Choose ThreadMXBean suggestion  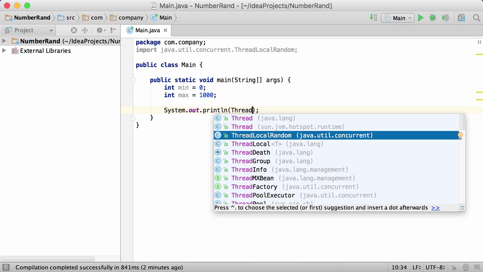pyautogui.click(x=337, y=178)
